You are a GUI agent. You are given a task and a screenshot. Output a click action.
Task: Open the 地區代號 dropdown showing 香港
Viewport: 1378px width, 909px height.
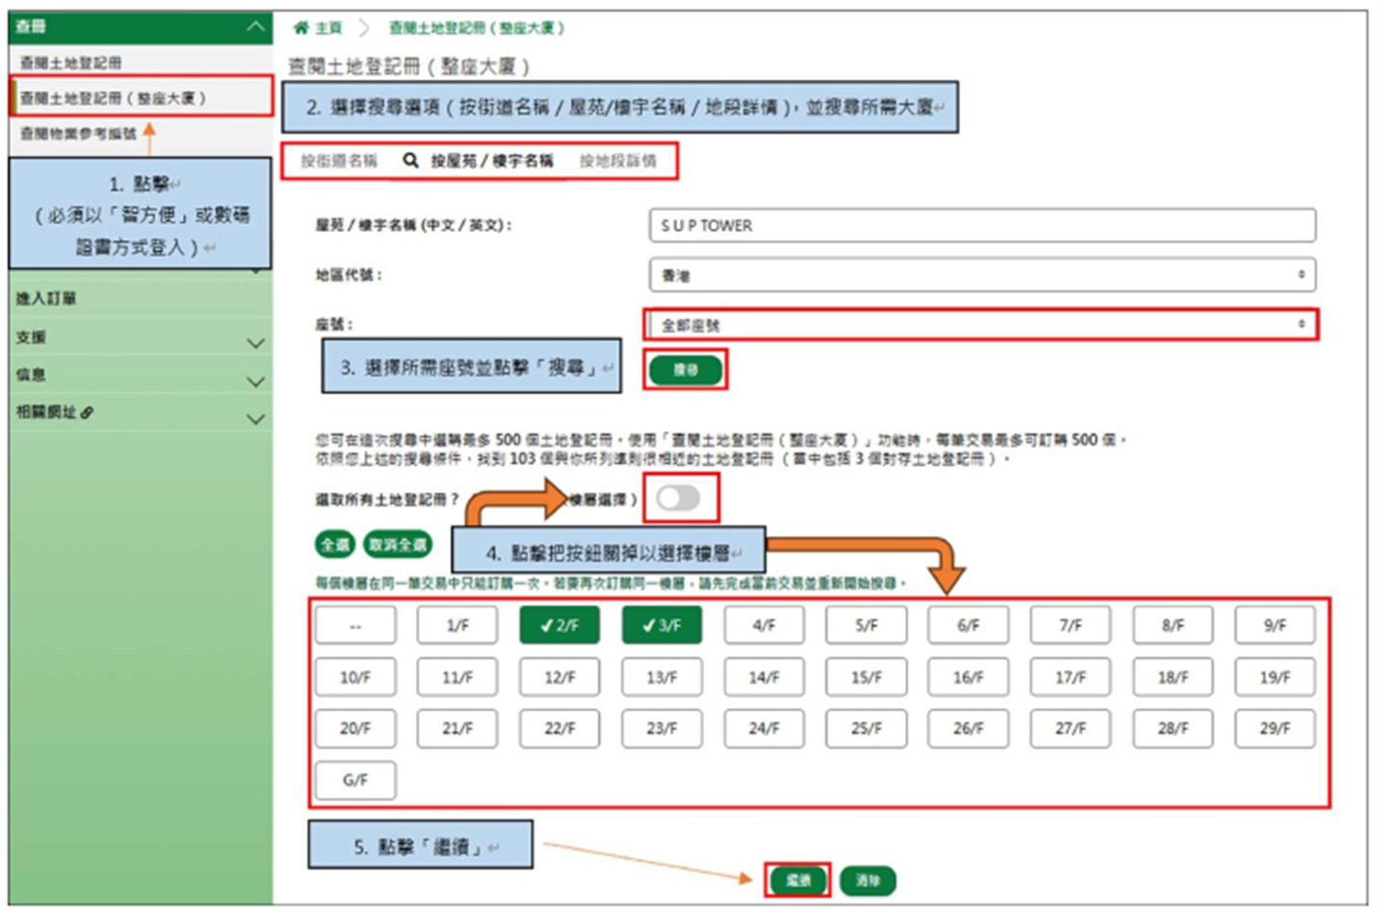pyautogui.click(x=981, y=275)
